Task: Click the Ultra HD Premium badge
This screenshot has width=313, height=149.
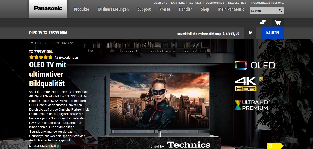Action: (x=251, y=105)
